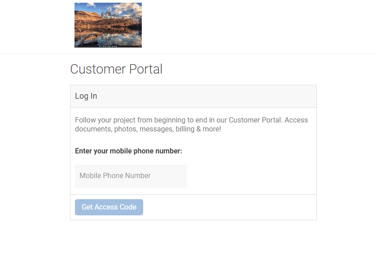The image size is (377, 262).
Task: Click the footer area beside Get Access Code
Action: (x=230, y=207)
